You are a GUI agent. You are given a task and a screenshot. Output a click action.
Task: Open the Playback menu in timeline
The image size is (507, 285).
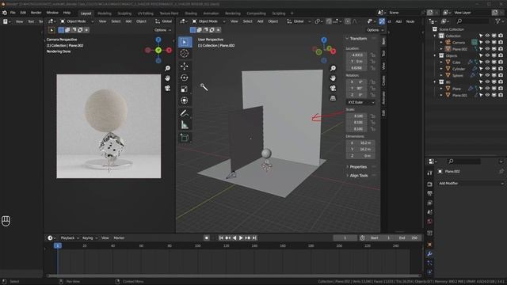coord(70,237)
